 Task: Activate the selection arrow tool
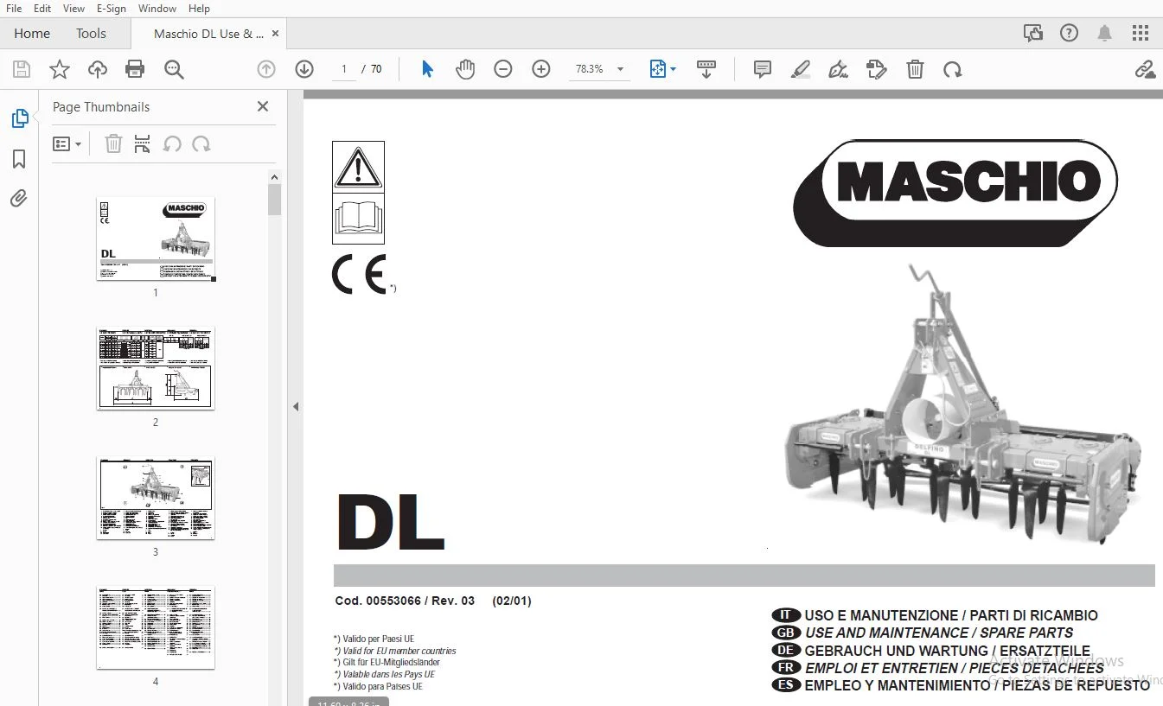(427, 69)
